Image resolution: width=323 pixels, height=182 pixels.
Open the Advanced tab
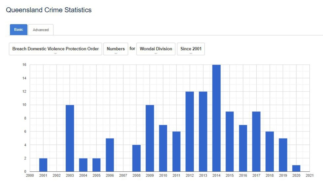tap(41, 30)
